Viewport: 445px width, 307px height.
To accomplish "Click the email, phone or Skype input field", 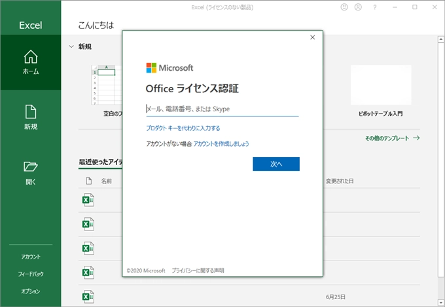I will 222,109.
